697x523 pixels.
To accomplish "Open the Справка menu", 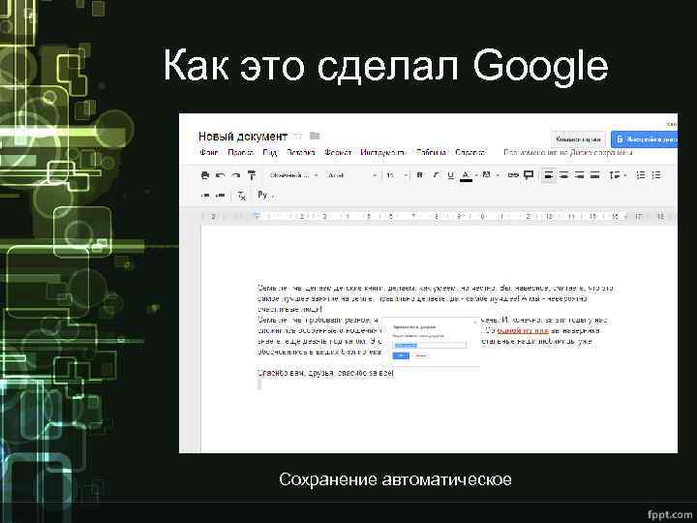I will (470, 153).
